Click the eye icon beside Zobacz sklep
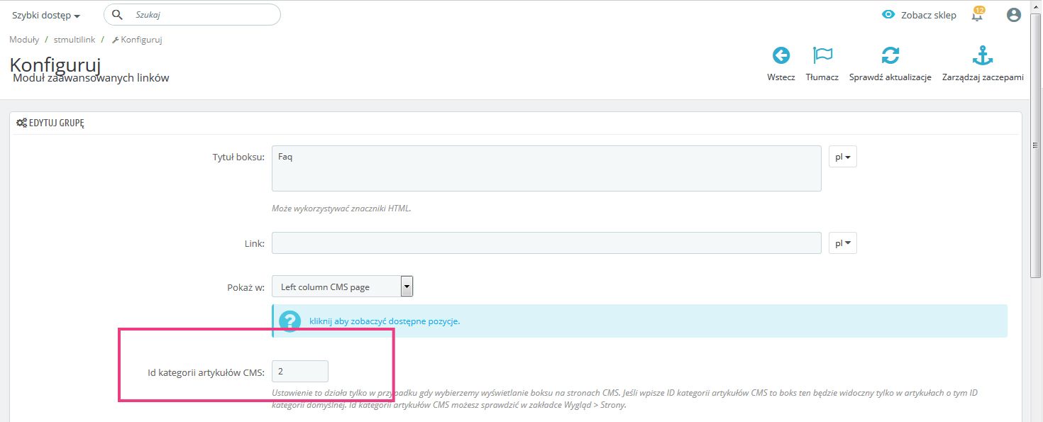Image resolution: width=1043 pixels, height=422 pixels. (x=888, y=15)
